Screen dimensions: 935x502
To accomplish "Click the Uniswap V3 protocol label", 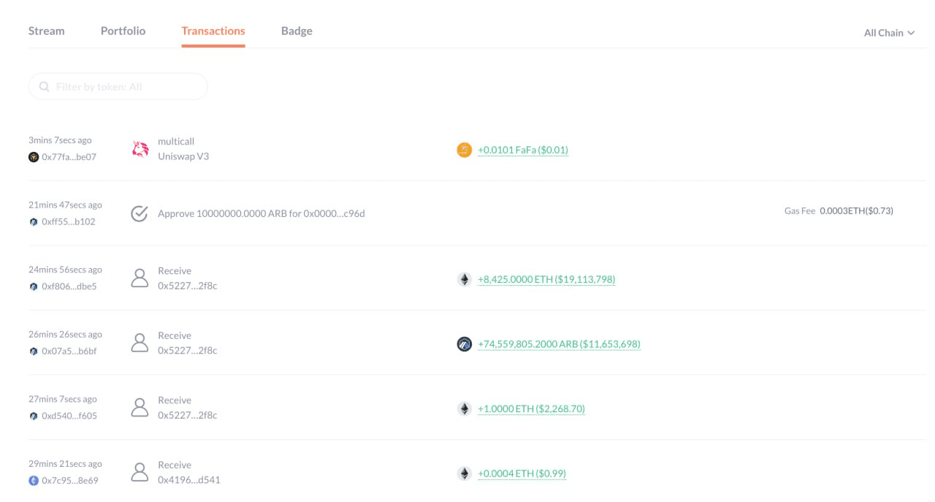I will coord(183,156).
